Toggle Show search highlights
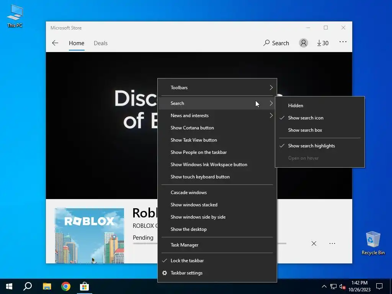Screen dimensions: 392x294 (320, 146)
